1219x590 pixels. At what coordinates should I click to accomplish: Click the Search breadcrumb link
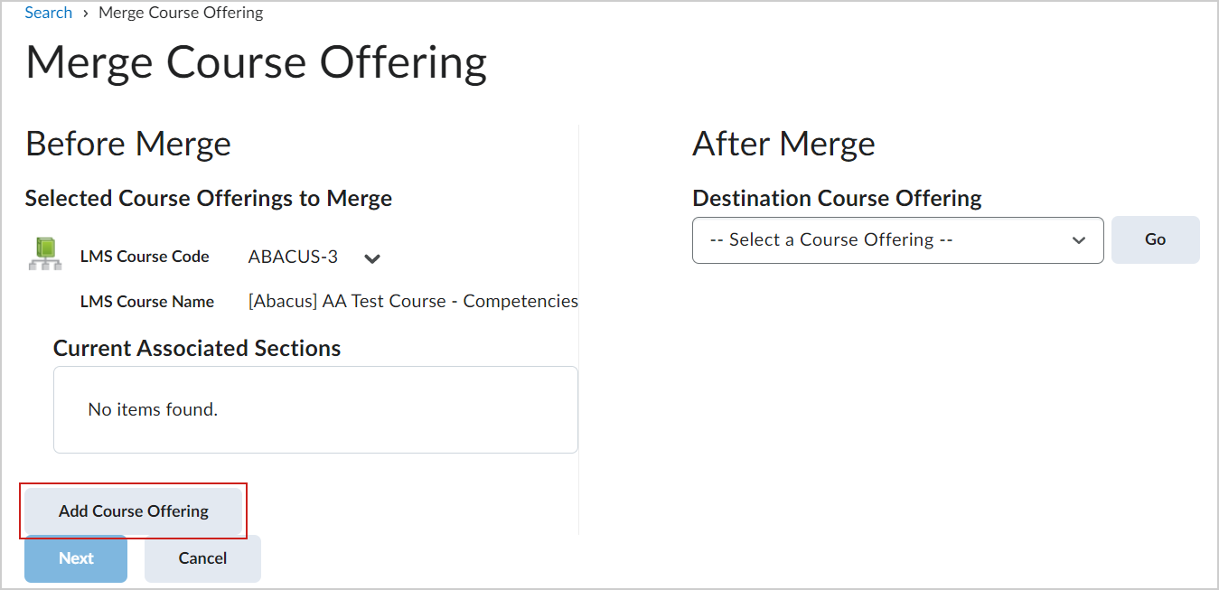click(x=48, y=13)
